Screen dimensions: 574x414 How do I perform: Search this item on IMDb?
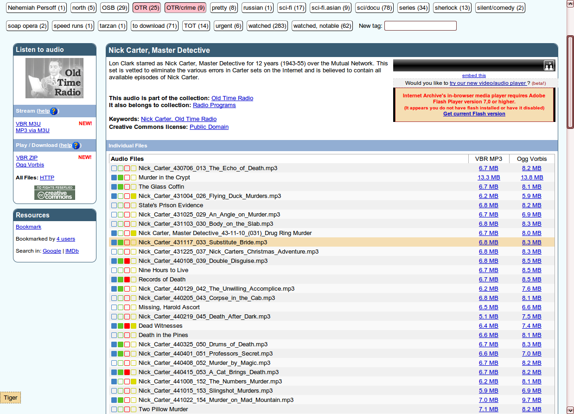72,251
